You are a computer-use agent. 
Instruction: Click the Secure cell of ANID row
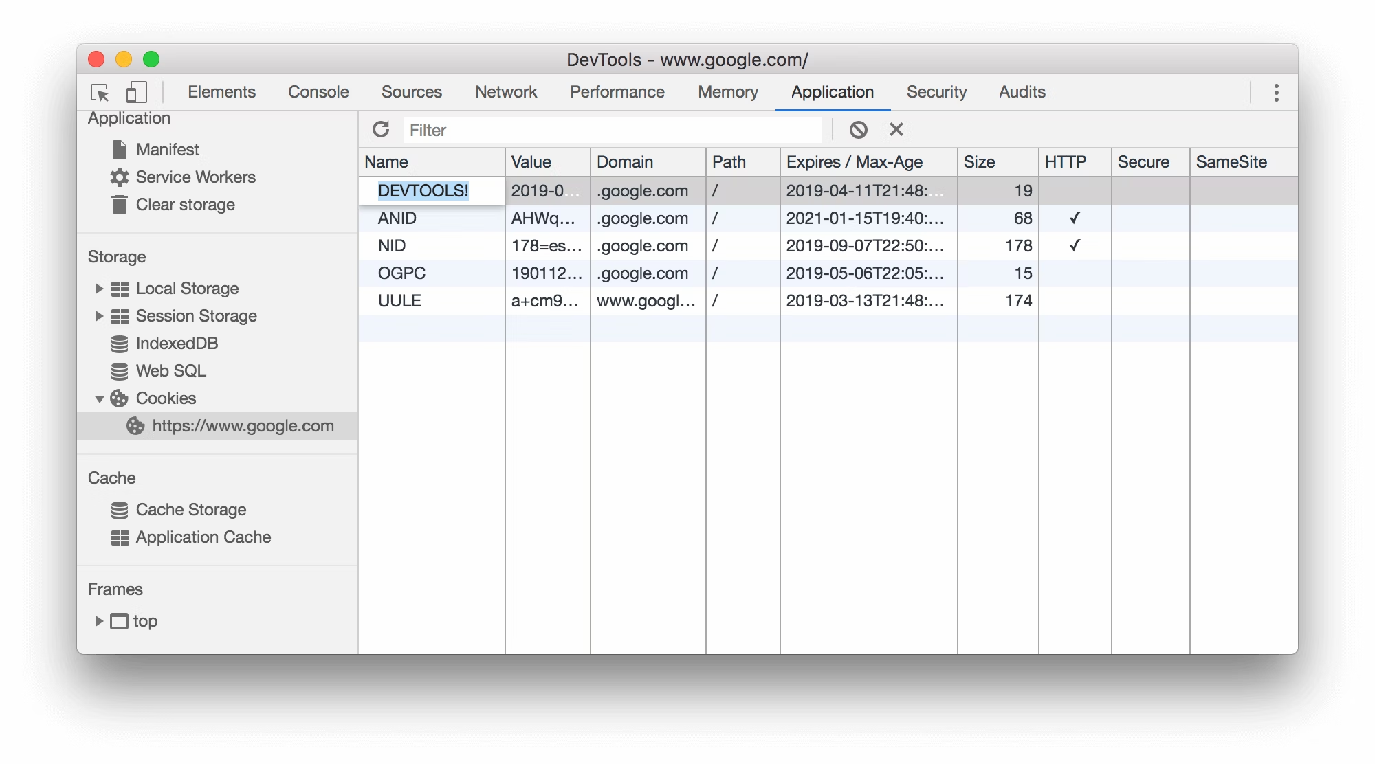click(x=1150, y=218)
